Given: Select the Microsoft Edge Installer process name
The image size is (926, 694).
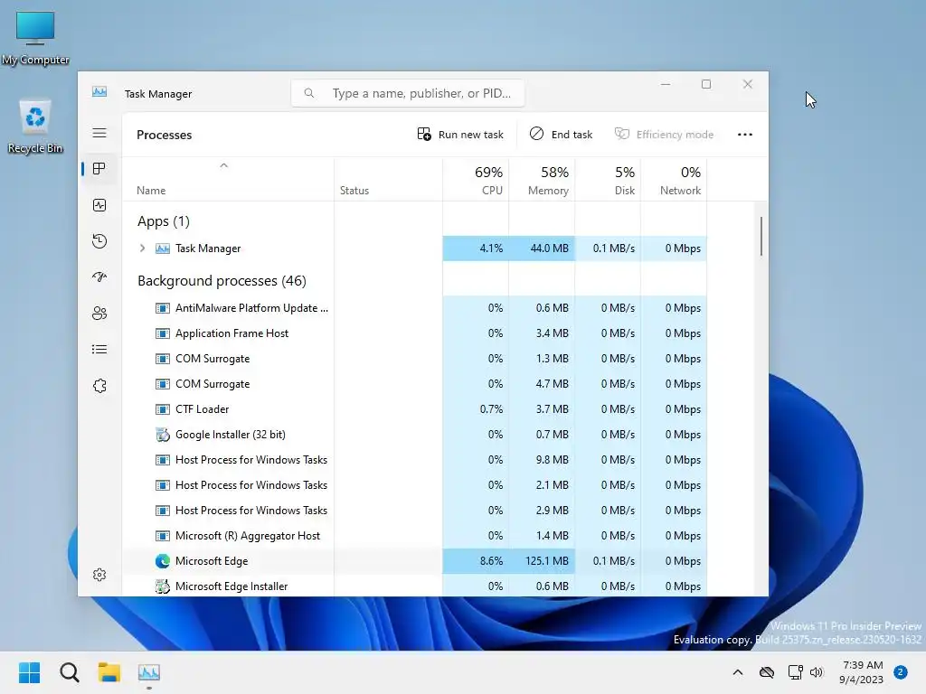Looking at the screenshot, I should click(x=231, y=586).
